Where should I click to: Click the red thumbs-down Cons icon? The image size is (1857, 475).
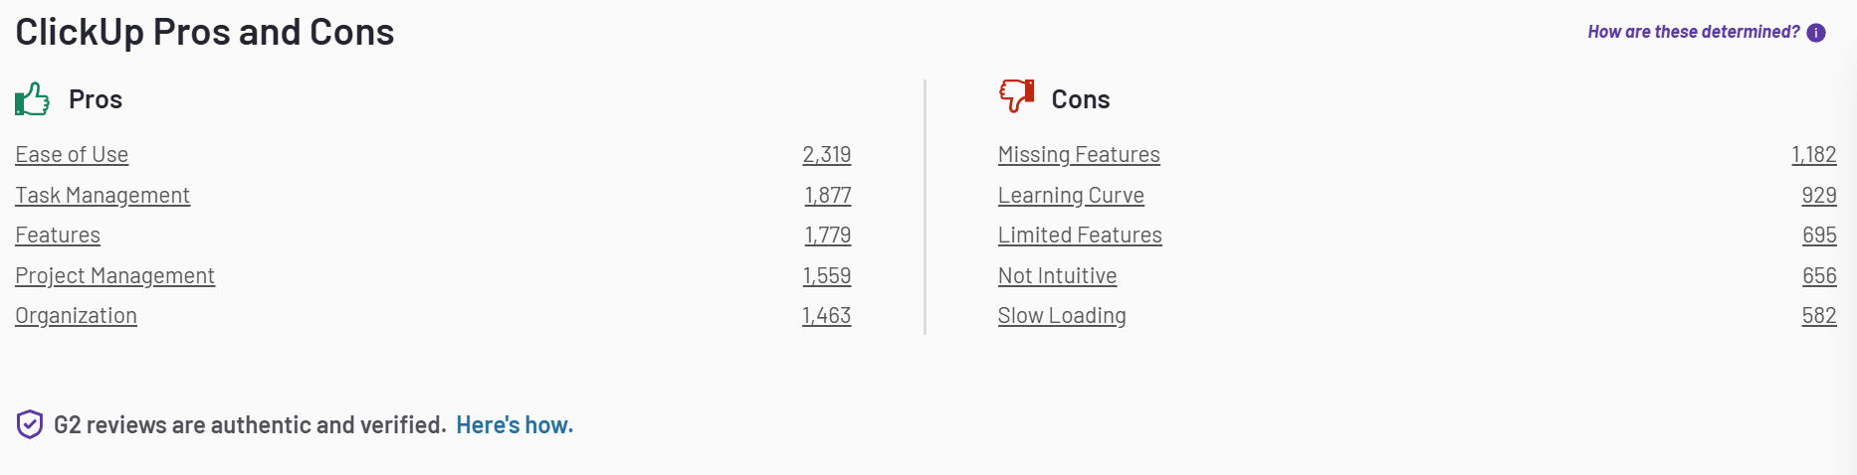(x=1016, y=96)
